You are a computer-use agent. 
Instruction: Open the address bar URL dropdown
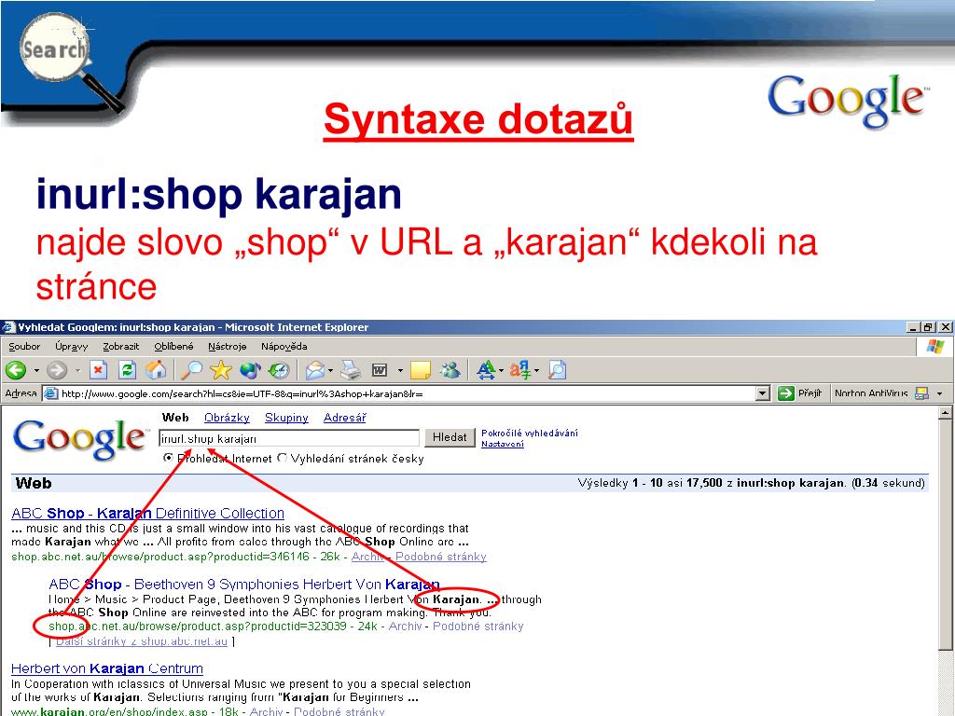click(763, 393)
